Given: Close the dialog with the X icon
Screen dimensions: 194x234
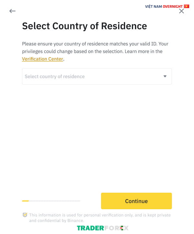Looking at the screenshot, I should [181, 11].
